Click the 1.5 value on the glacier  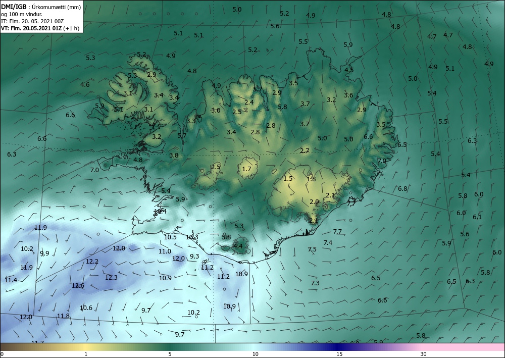pyautogui.click(x=288, y=179)
